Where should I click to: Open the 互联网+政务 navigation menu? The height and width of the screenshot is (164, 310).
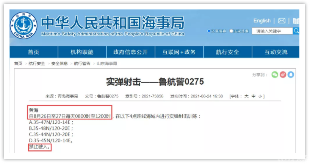pyautogui.click(x=179, y=52)
